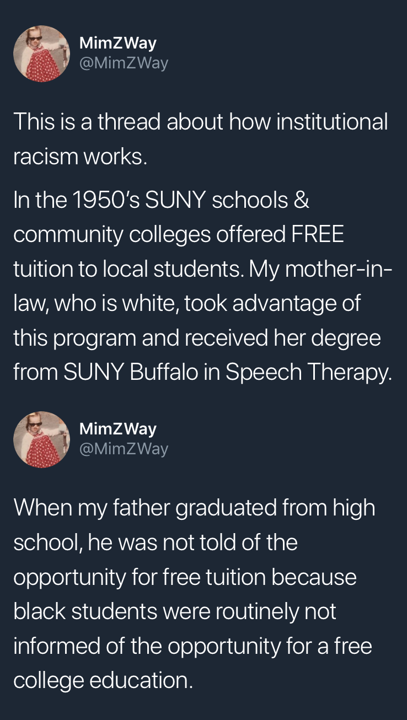Click the paragraph starting "In the 1950's SUNY"
The image size is (407, 720).
click(202, 286)
